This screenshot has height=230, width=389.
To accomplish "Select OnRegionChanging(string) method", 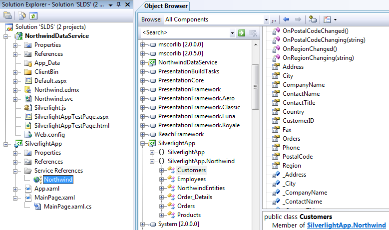I will point(318,58).
